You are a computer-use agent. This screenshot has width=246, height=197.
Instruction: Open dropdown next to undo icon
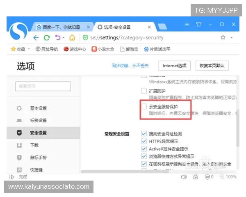point(64,37)
